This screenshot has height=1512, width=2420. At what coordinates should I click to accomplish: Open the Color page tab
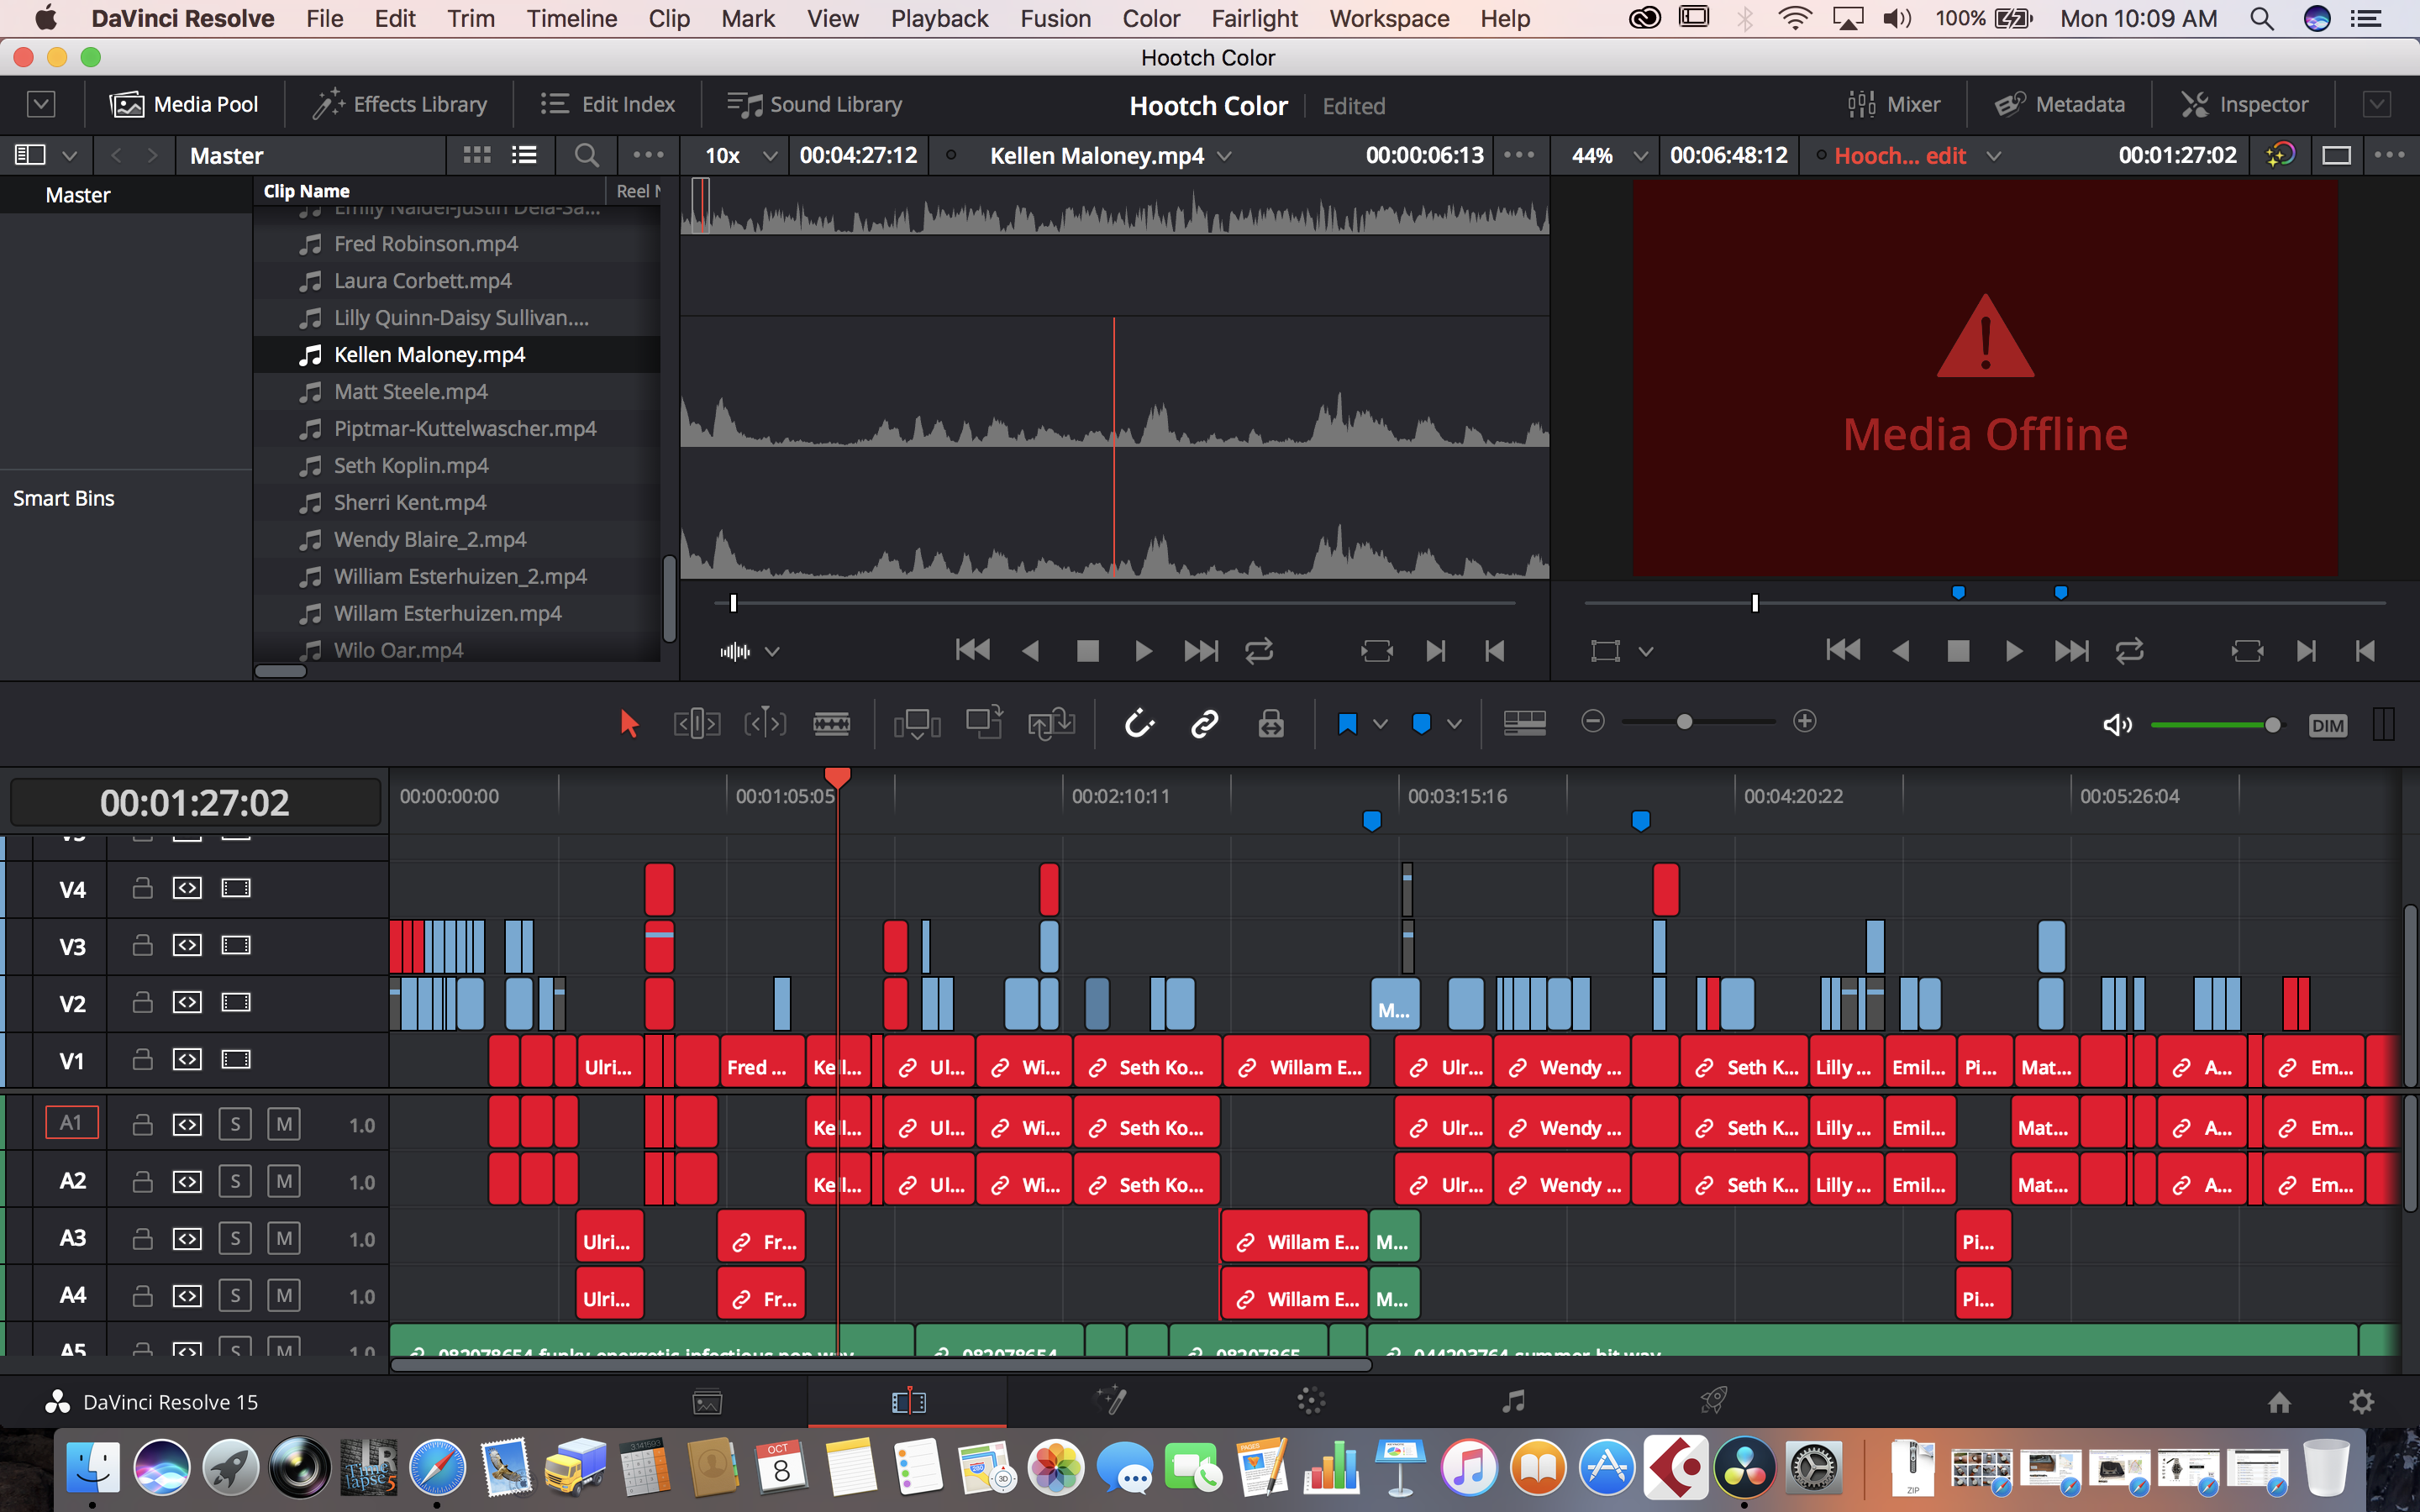click(1311, 1402)
